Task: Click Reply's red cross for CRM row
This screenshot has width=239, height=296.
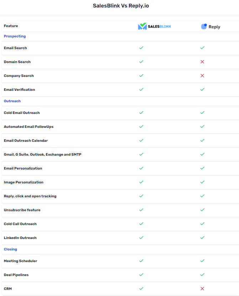Action: coord(202,289)
